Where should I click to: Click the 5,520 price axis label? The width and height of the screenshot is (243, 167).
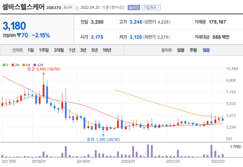[x=231, y=104]
